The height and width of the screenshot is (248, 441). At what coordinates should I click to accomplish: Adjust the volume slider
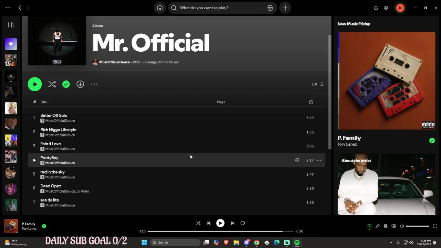click(x=417, y=226)
